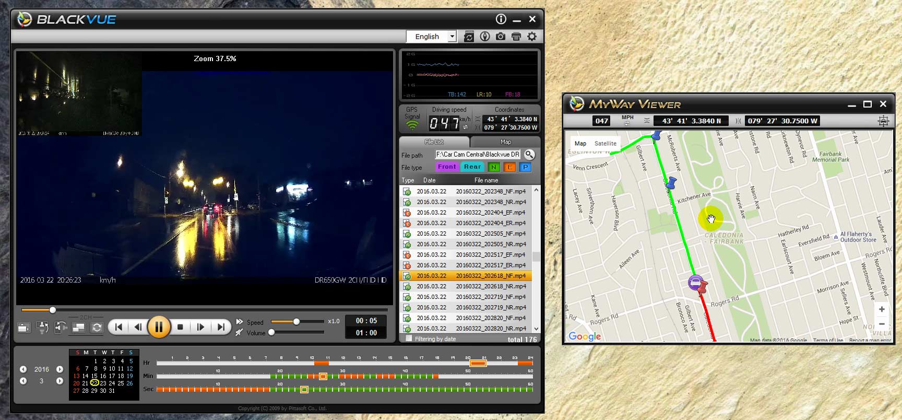Sort file list by File name column
902x420 pixels.
pyautogui.click(x=486, y=180)
